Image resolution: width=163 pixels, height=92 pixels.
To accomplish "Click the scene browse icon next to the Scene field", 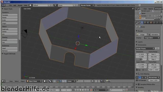I will 56,5.
